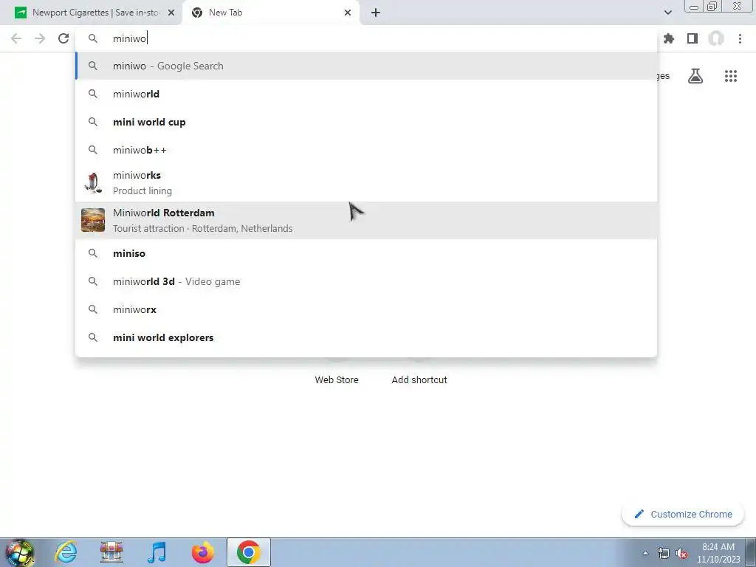Add a new tab with the plus button
Image resolution: width=756 pixels, height=567 pixels.
(376, 13)
